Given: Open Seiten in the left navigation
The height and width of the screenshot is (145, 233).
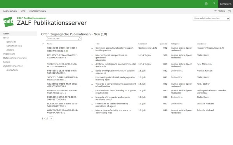Looking at the screenshot, I should pyautogui.click(x=7, y=62).
